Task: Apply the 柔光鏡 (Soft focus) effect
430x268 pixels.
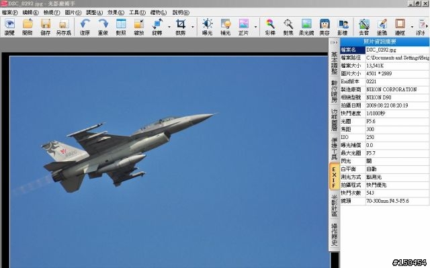Action: pyautogui.click(x=306, y=27)
